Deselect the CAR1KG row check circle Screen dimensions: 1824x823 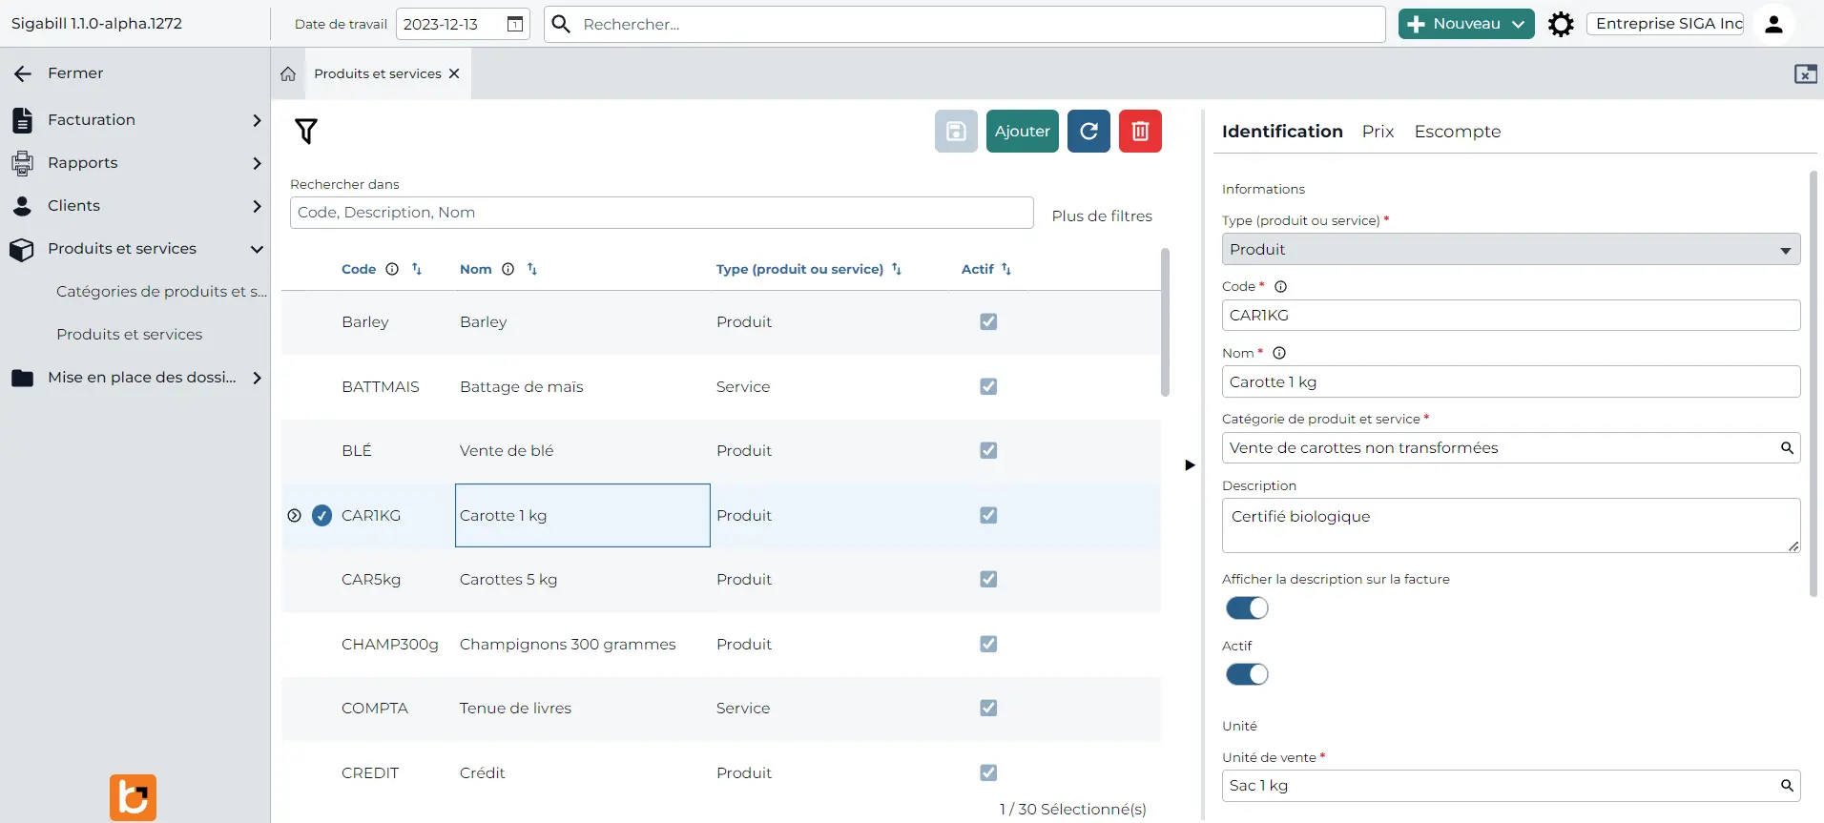[322, 516]
